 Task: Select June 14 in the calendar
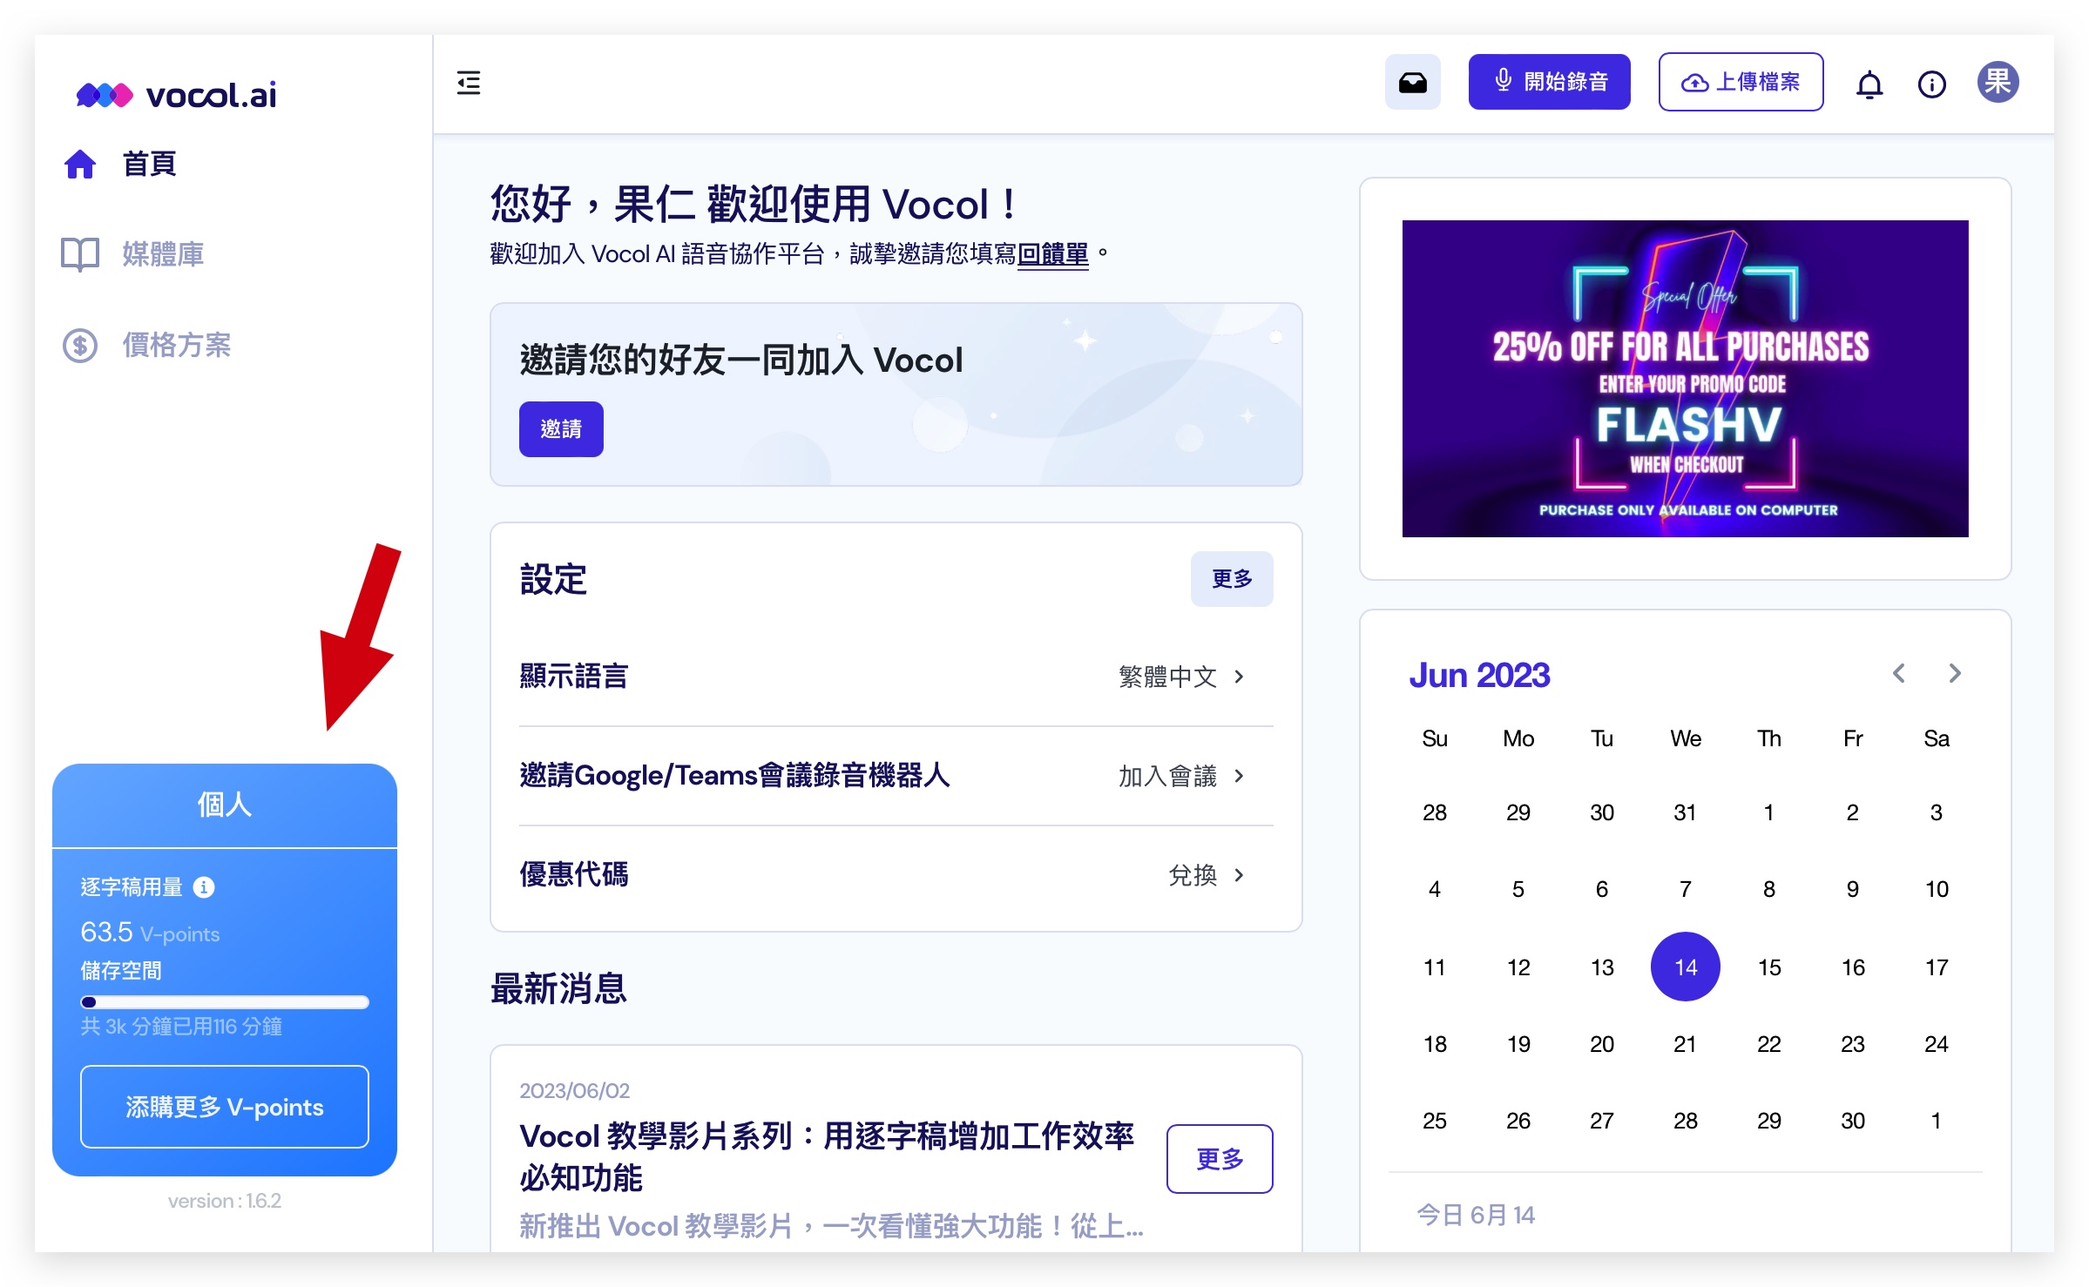(1685, 967)
